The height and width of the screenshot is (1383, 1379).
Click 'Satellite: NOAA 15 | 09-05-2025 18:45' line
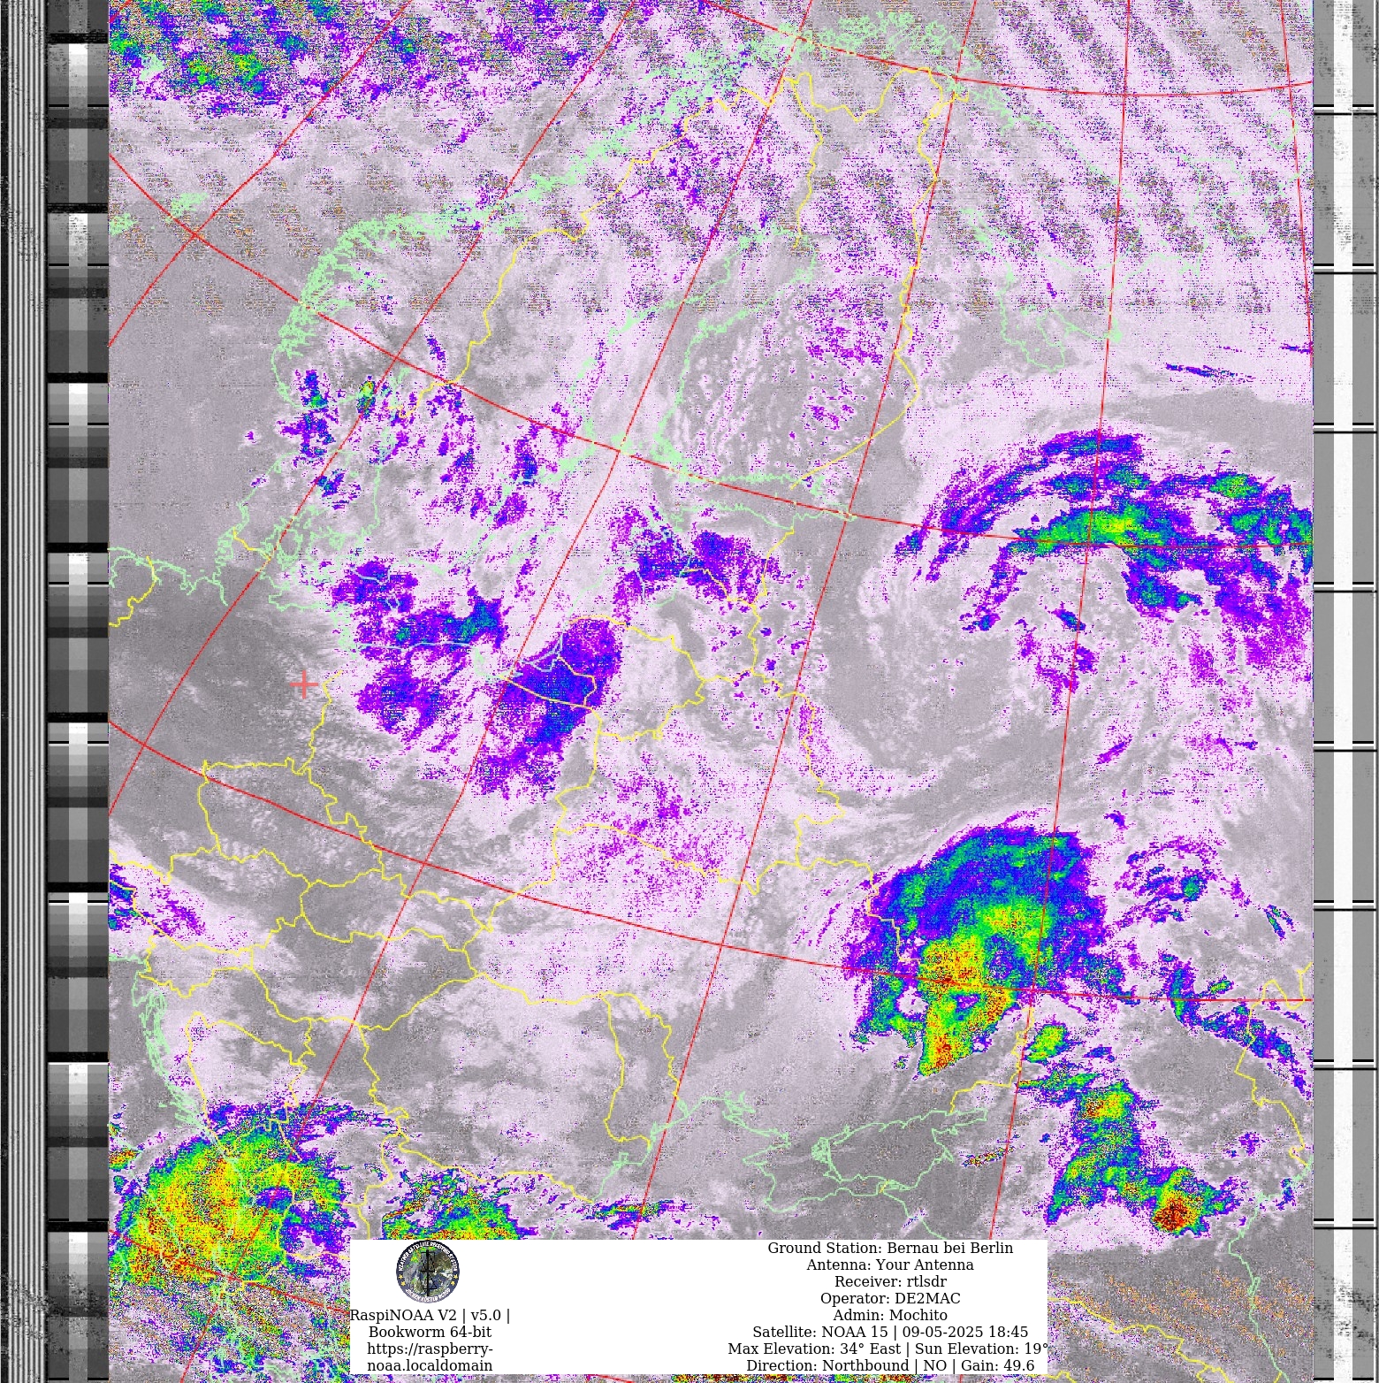point(890,1332)
